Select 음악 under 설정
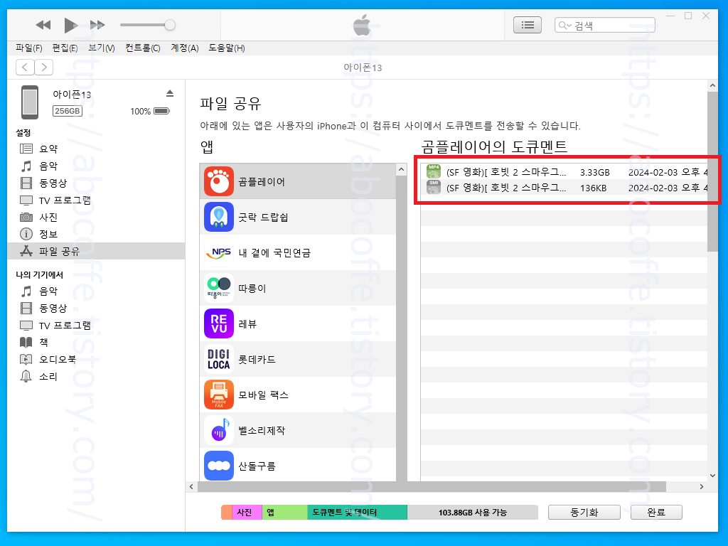 96,166
